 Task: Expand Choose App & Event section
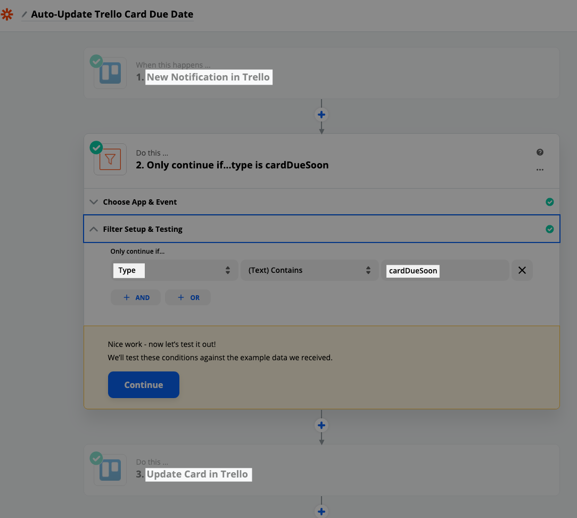pos(322,202)
